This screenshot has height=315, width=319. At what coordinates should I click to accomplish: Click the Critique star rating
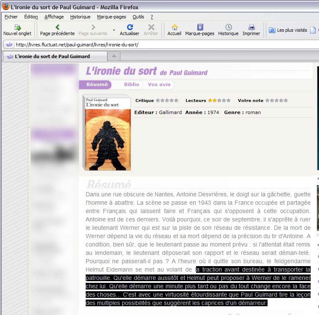(x=167, y=100)
